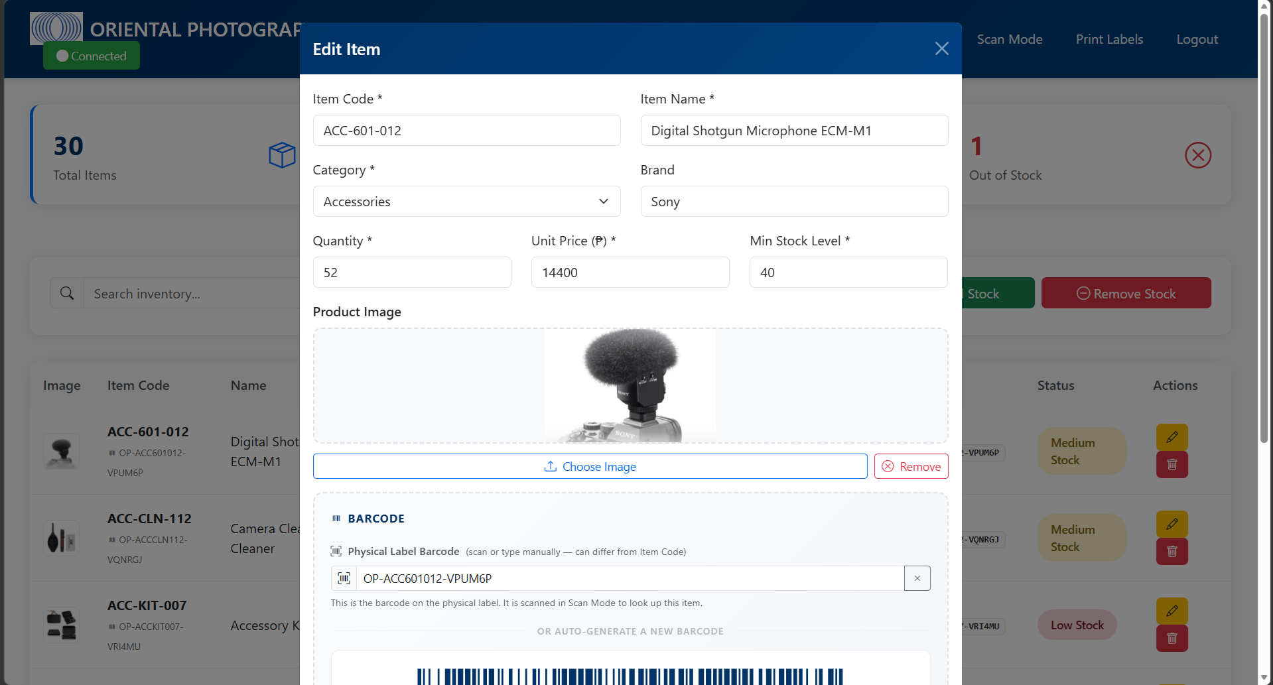Open Scan Mode in the navigation
1273x685 pixels.
[1010, 39]
